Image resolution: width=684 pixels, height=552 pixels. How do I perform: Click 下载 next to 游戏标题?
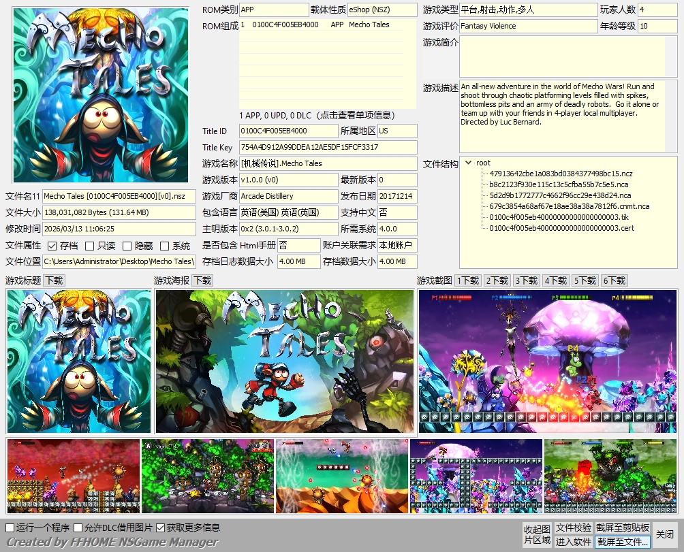pos(54,280)
